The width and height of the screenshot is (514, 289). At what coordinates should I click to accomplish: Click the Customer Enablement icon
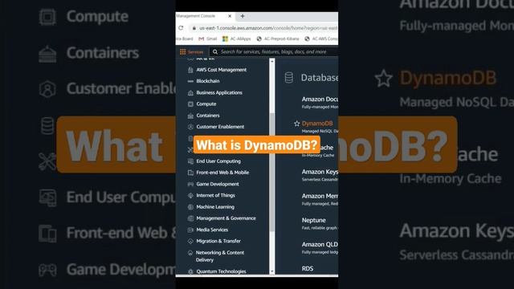pyautogui.click(x=190, y=127)
